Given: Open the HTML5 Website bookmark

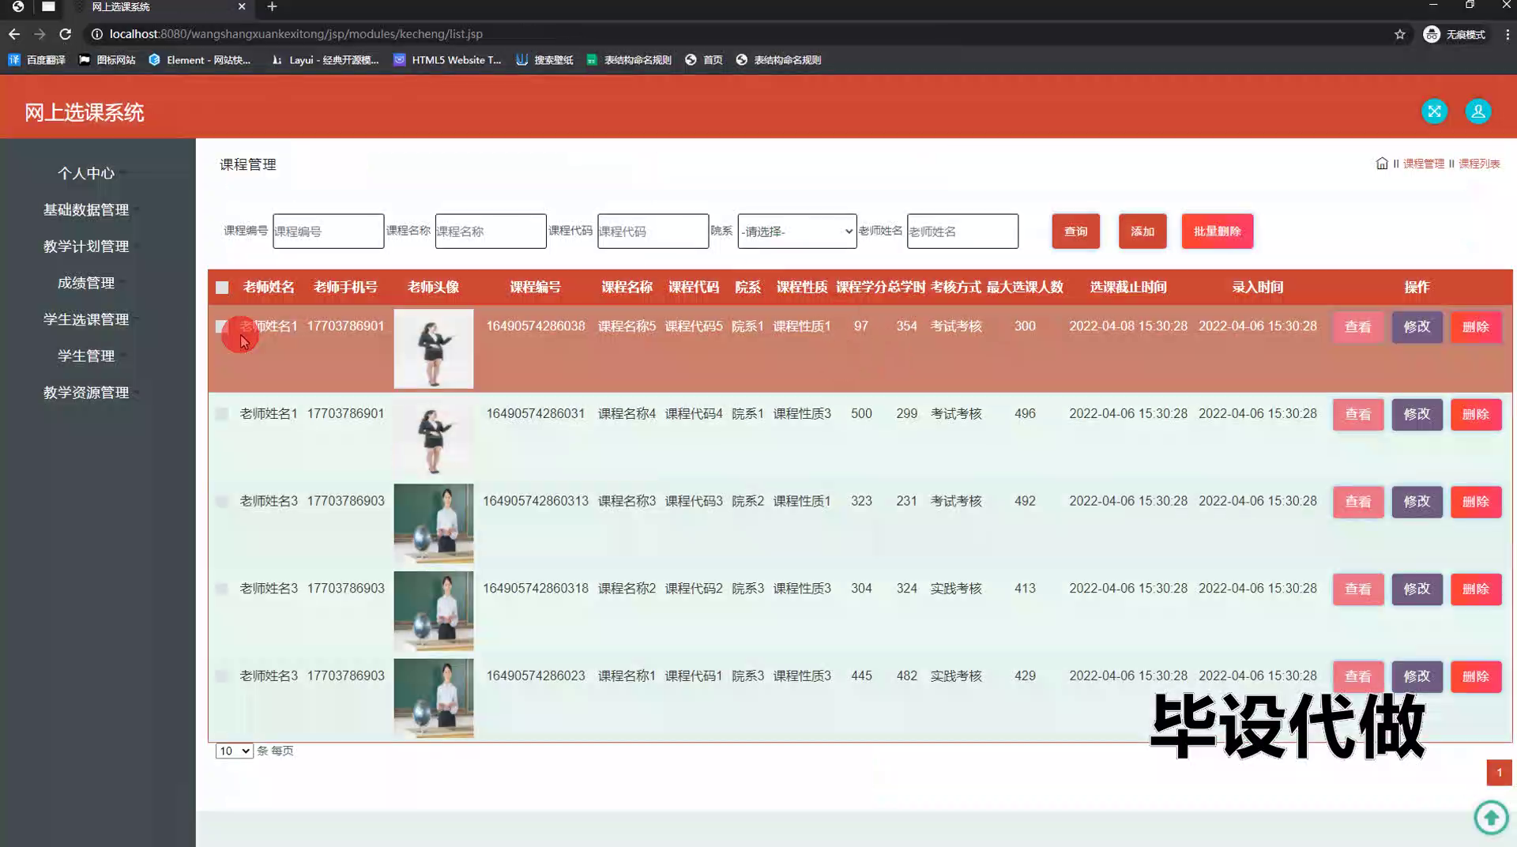Looking at the screenshot, I should pos(447,60).
